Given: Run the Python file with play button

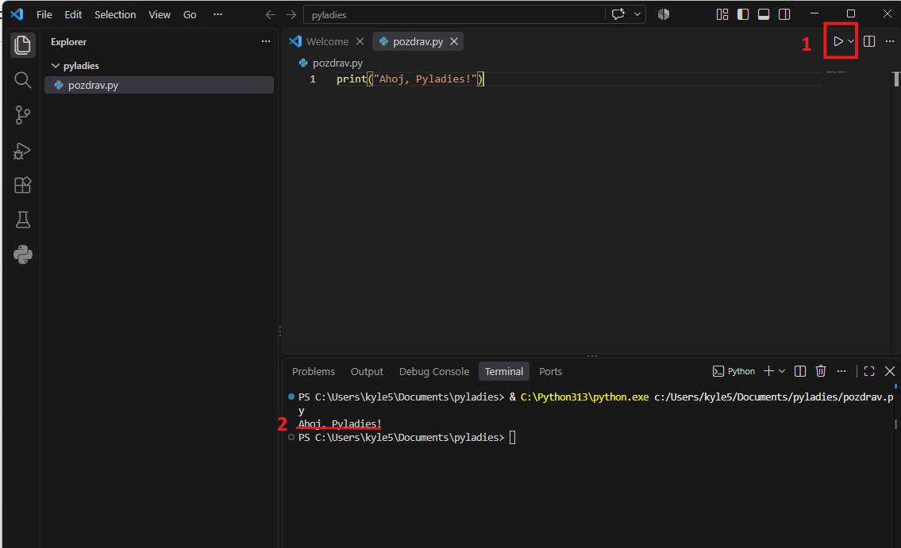Looking at the screenshot, I should (x=838, y=41).
